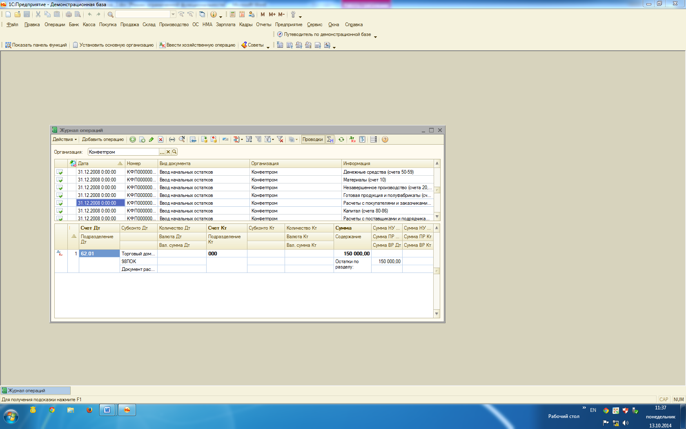The height and width of the screenshot is (429, 686).
Task: Click the EN language indicator in the tray
Action: [593, 410]
